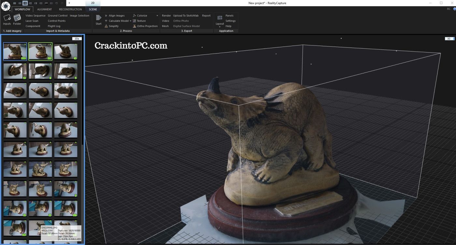
Task: Click the 3D view label
Action: (x=449, y=38)
